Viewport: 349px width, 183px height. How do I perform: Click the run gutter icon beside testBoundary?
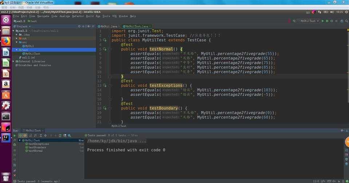click(x=104, y=108)
